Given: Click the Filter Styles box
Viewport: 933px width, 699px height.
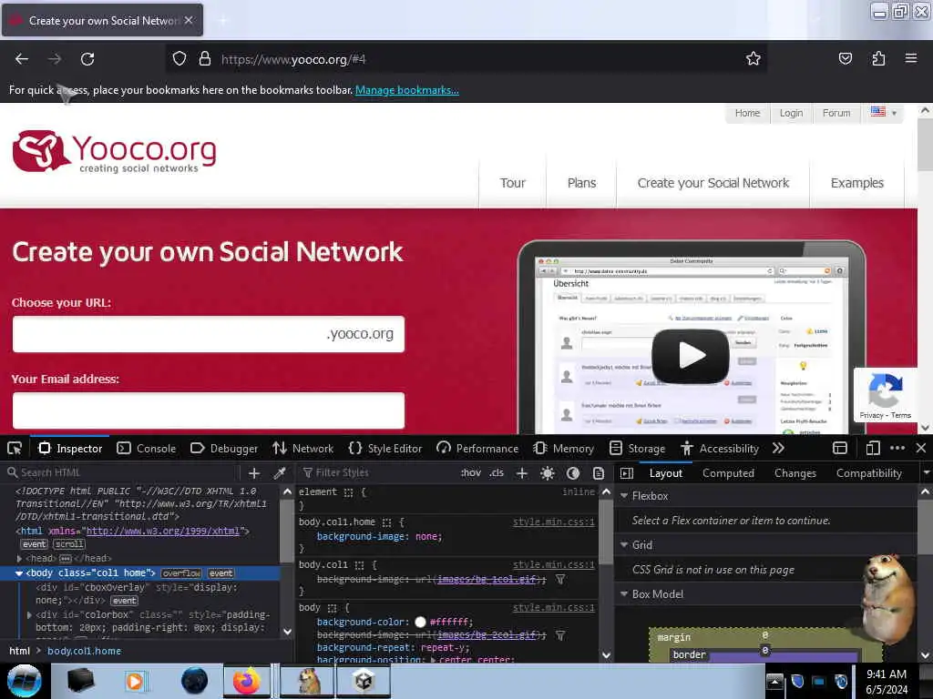Looking at the screenshot, I should (x=378, y=473).
